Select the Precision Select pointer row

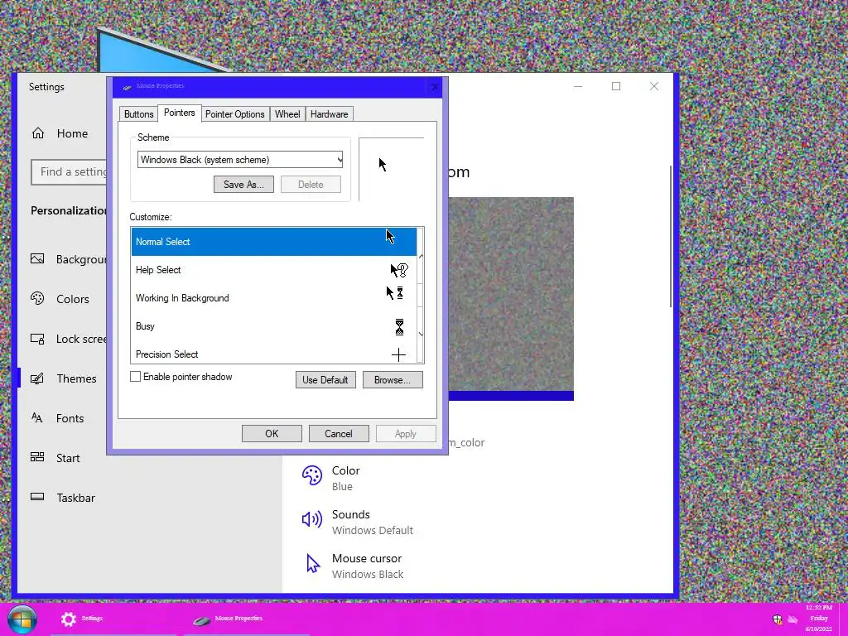[273, 353]
